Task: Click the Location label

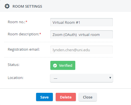Action: pyautogui.click(x=16, y=78)
